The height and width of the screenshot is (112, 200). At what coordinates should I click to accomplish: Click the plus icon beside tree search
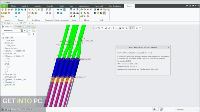34,34
